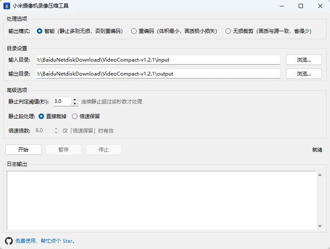Choose 倍速保留 for static segment handling
Image resolution: width=330 pixels, height=249 pixels.
(x=74, y=116)
